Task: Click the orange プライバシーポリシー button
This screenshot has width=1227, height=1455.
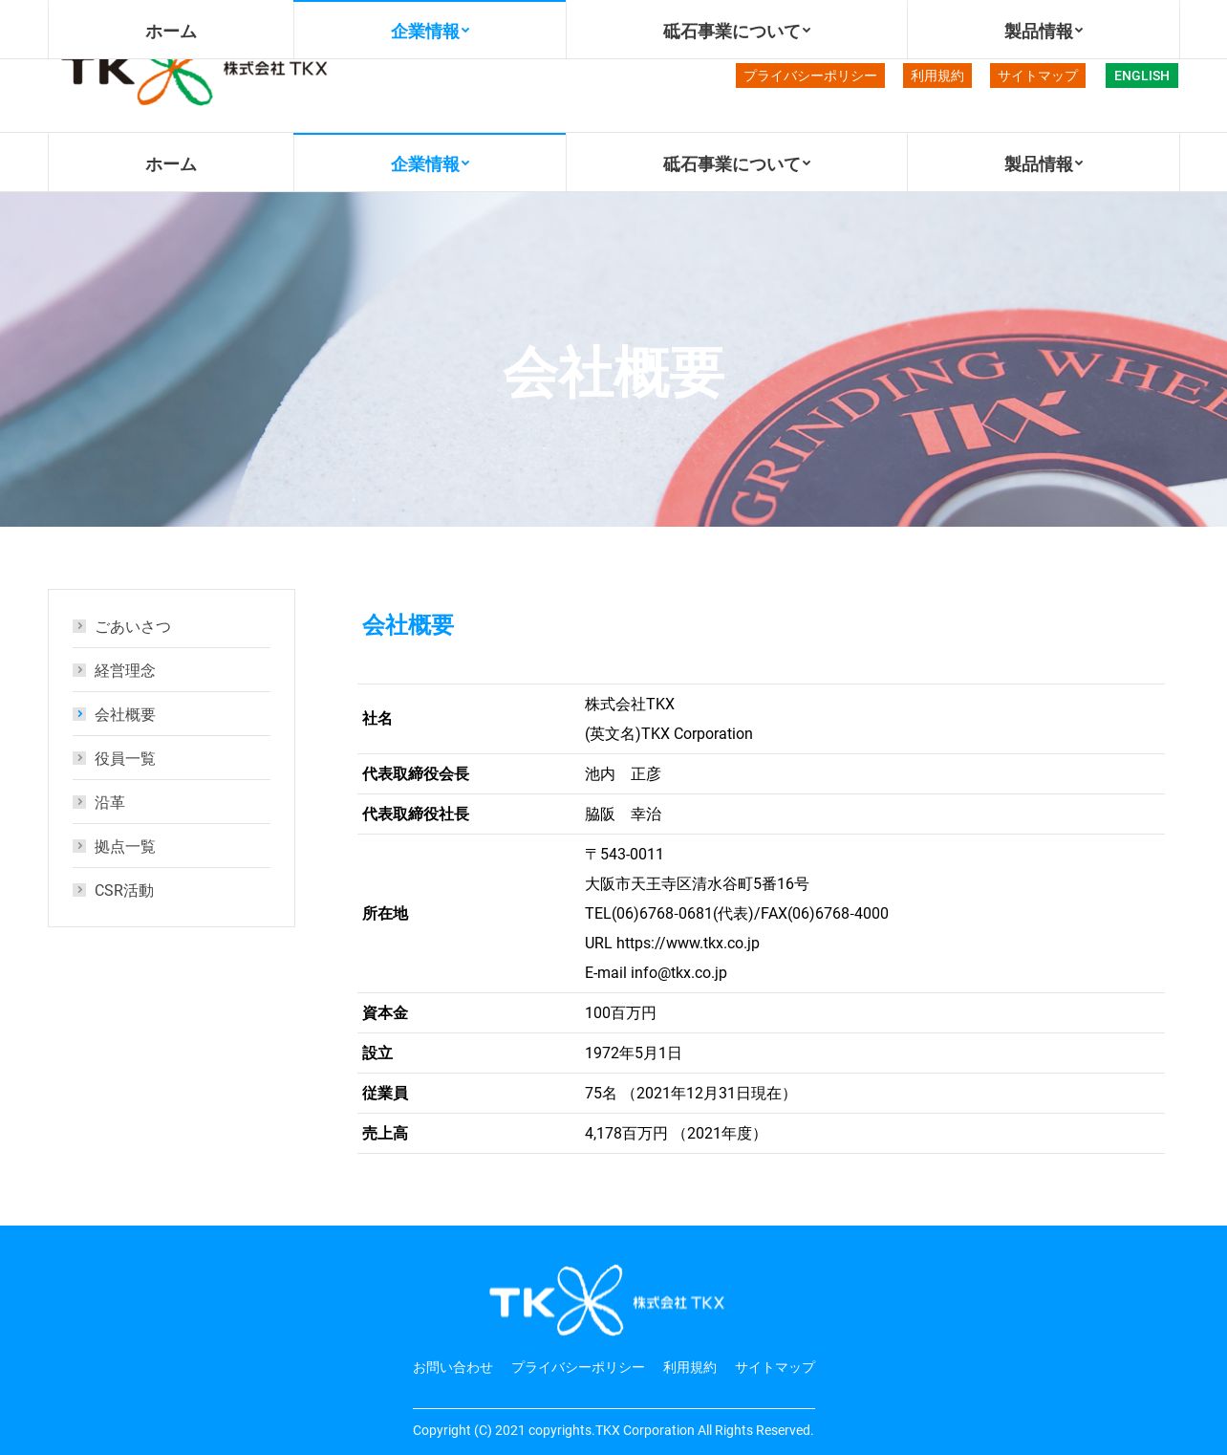Action: click(x=810, y=76)
